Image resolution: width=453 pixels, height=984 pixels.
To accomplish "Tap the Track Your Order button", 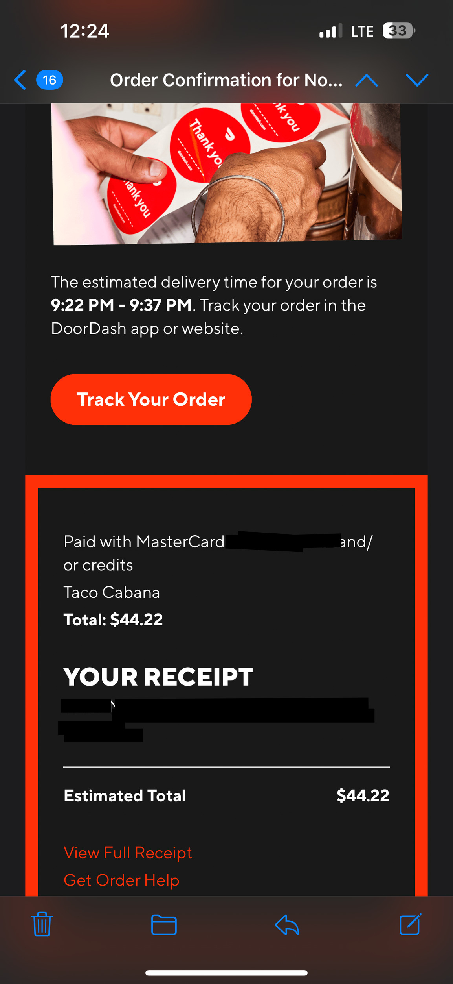I will [151, 399].
